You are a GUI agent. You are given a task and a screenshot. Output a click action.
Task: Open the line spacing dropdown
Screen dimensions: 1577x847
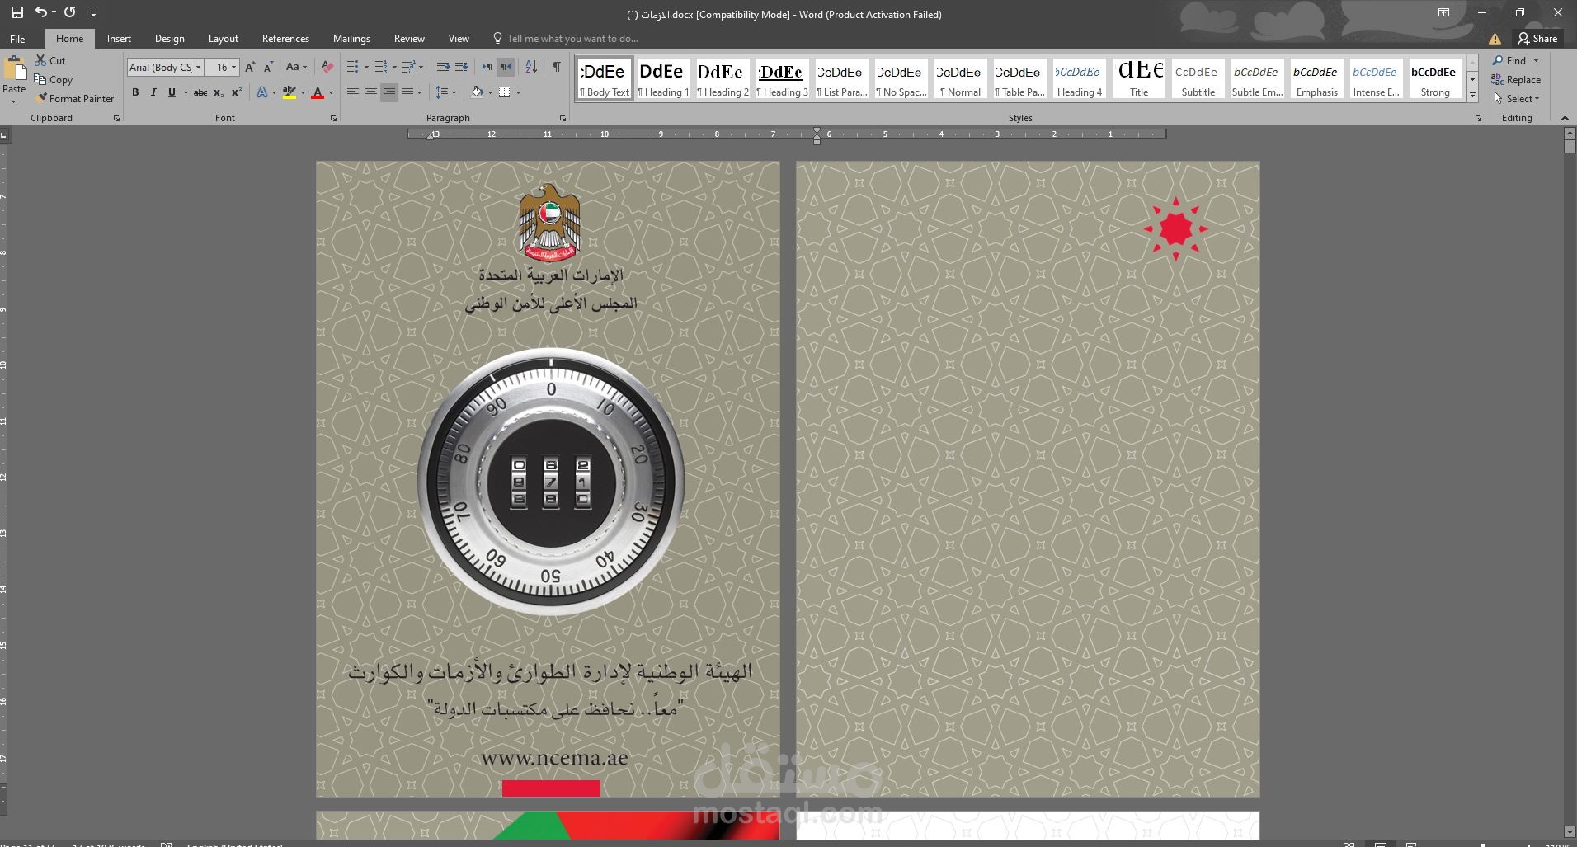coord(445,92)
